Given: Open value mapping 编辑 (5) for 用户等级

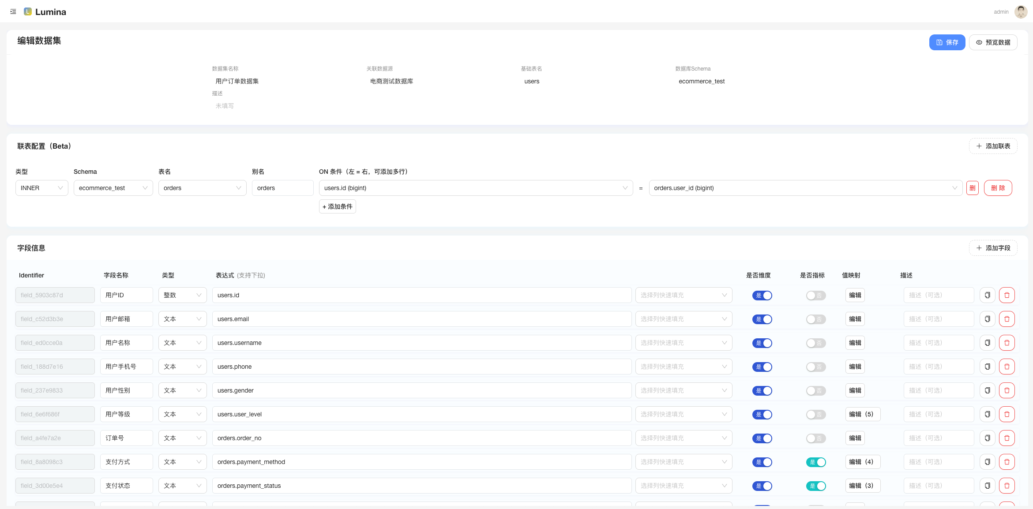Looking at the screenshot, I should click(x=862, y=414).
